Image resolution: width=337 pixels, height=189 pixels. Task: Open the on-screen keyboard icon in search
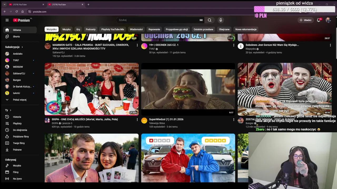[201, 20]
